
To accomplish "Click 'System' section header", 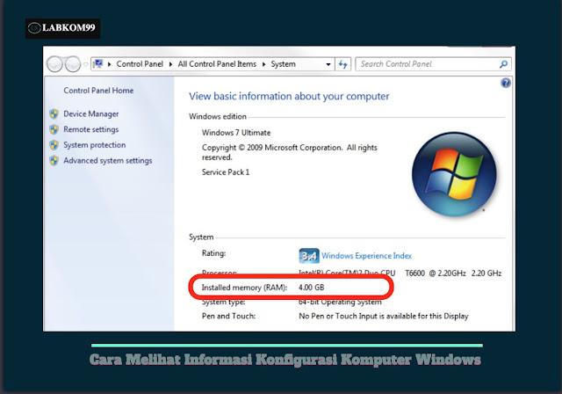I will click(201, 237).
